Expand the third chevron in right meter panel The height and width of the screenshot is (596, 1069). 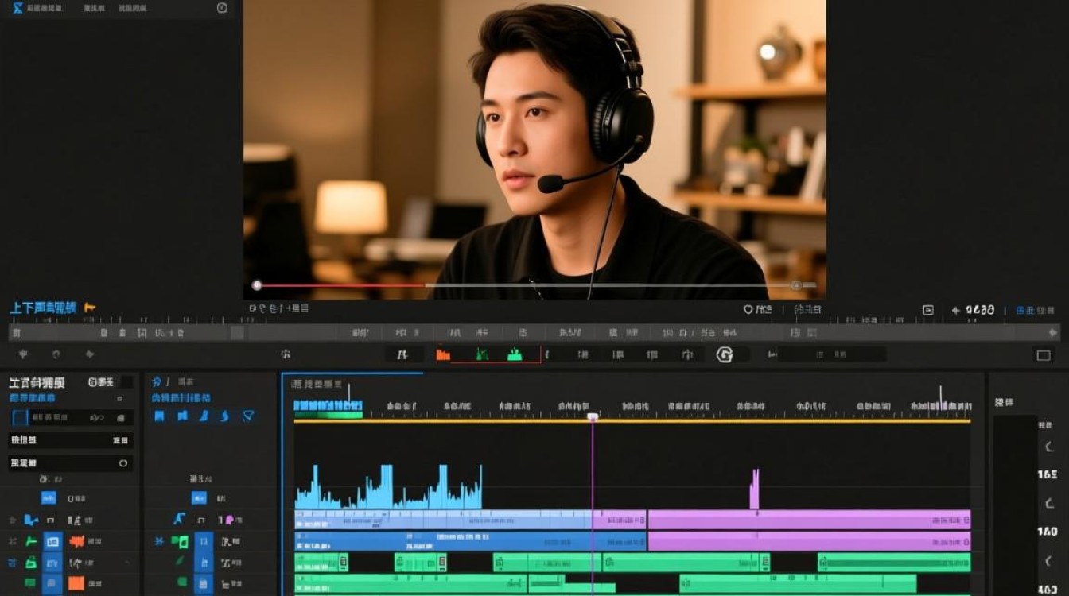pos(1048,560)
